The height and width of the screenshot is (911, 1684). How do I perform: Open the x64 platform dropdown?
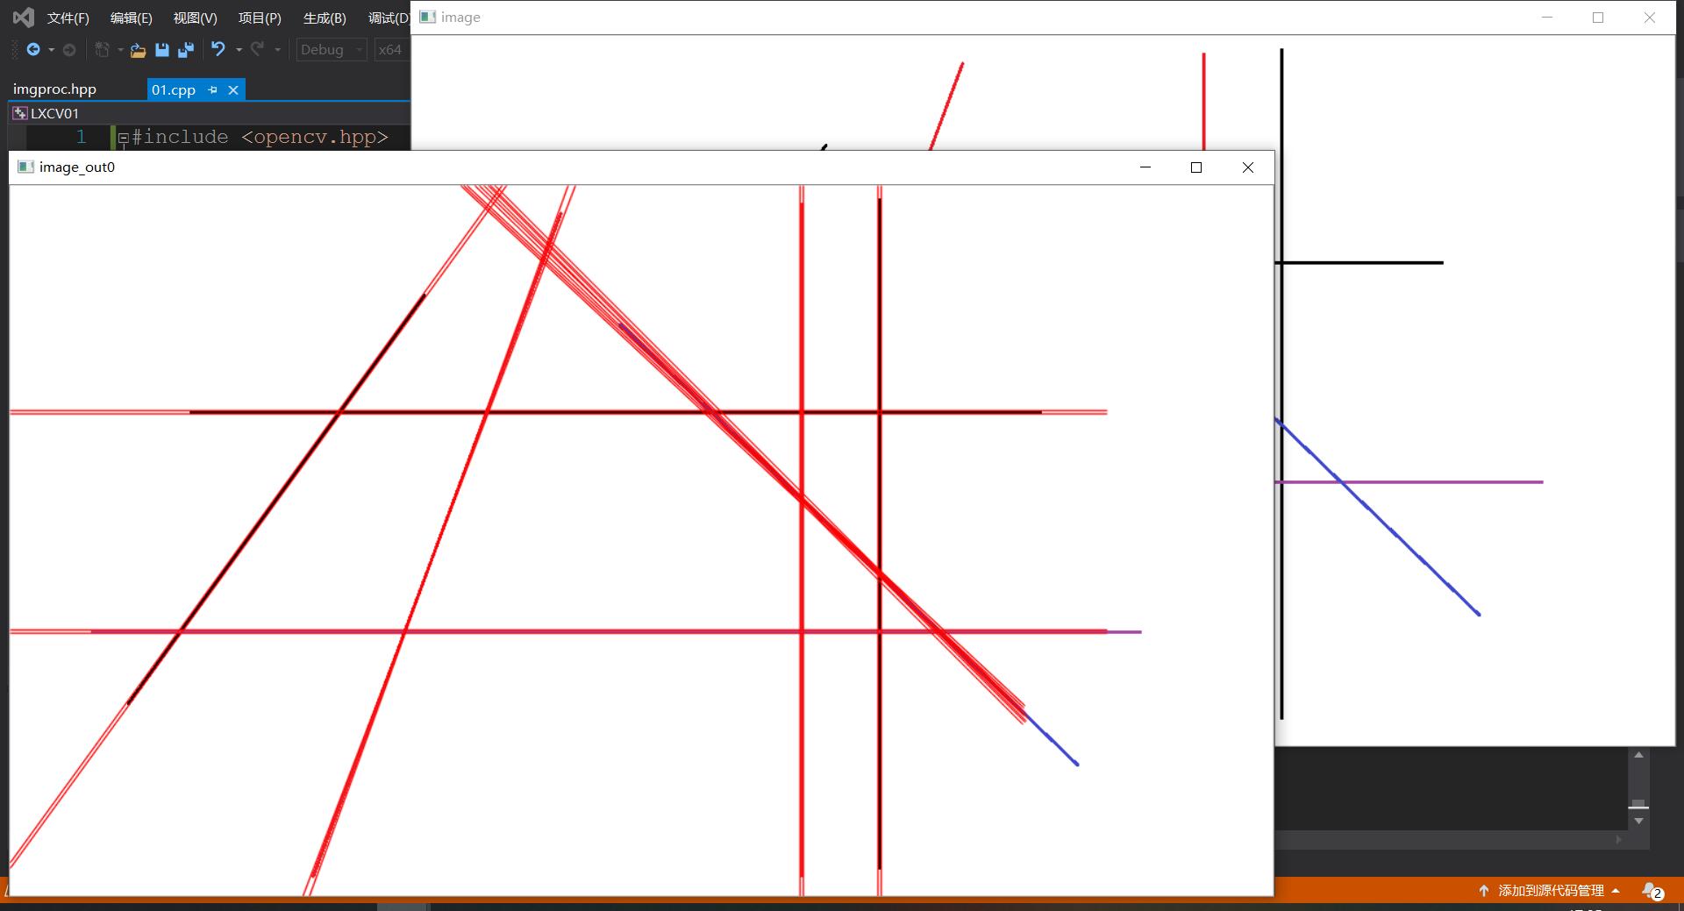[x=391, y=50]
